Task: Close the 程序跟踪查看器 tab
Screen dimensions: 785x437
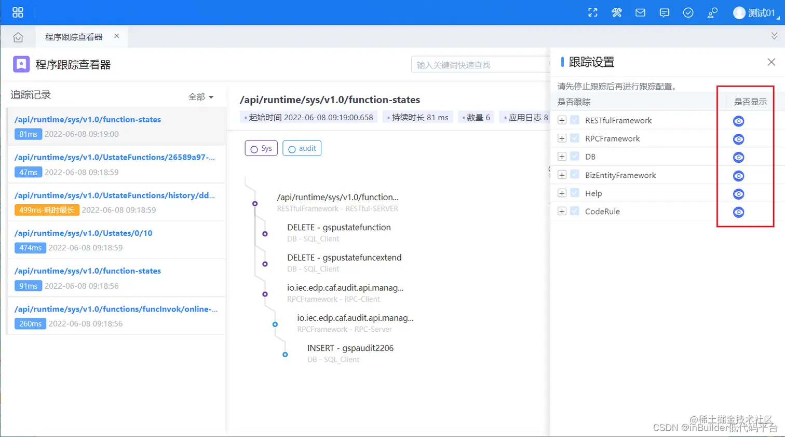Action: (117, 36)
